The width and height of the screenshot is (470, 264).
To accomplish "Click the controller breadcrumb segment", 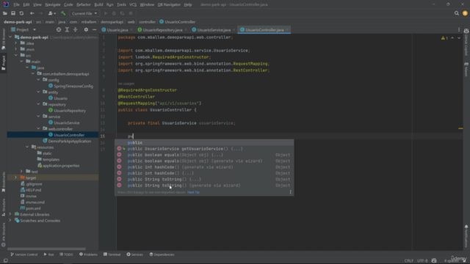I will click(x=147, y=22).
